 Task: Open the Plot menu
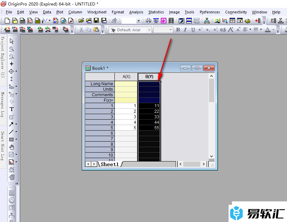click(x=60, y=12)
